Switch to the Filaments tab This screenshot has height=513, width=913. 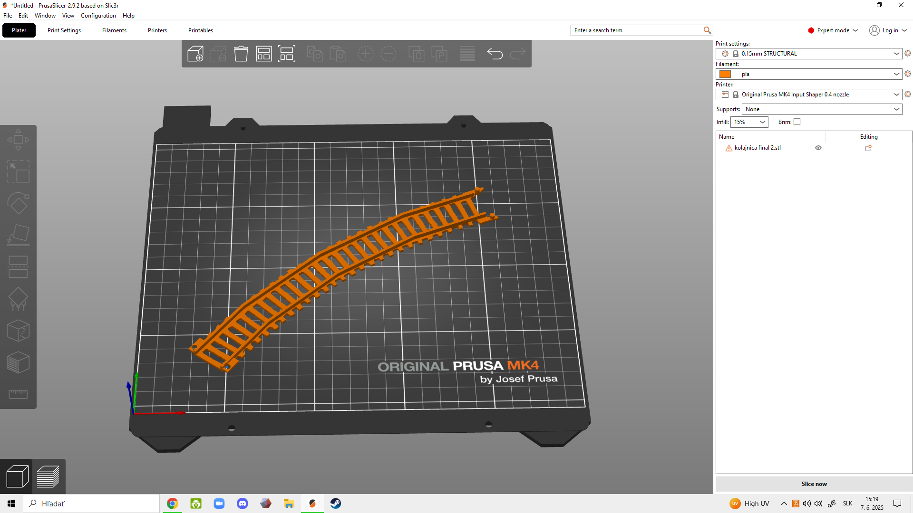tap(114, 30)
